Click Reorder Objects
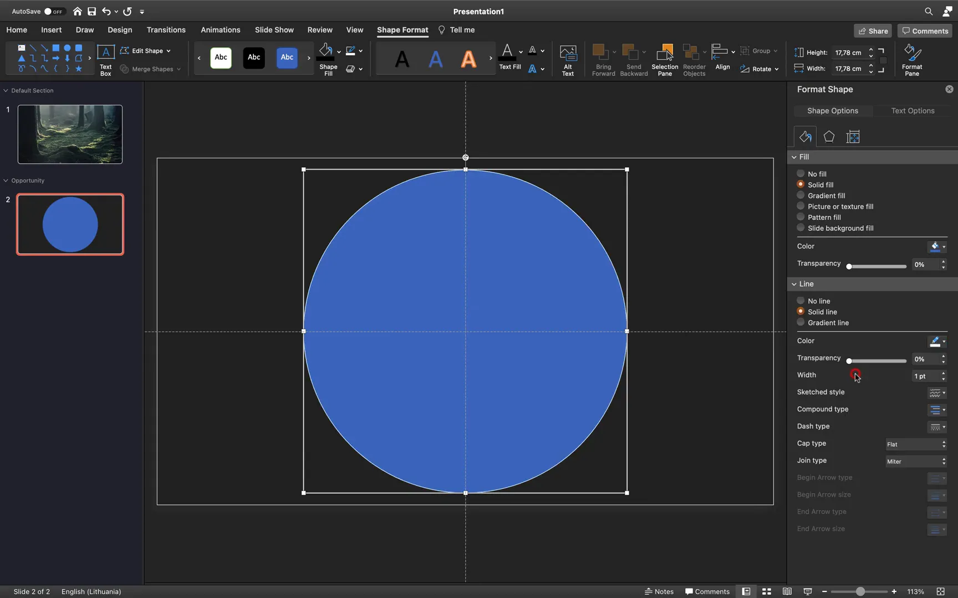Viewport: 958px width, 598px height. 694,60
